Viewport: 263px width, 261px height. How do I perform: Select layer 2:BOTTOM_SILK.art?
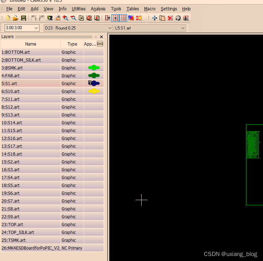pos(31,60)
